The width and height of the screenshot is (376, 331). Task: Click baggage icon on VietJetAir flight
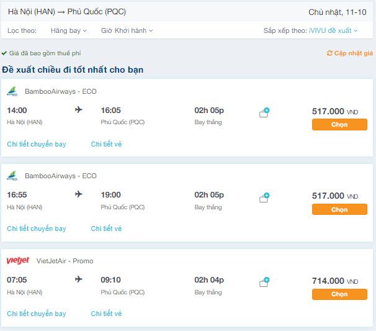[264, 282]
